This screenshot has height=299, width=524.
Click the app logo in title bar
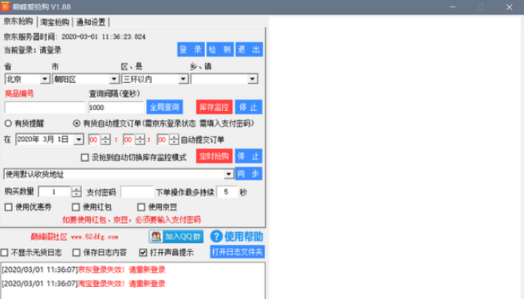pyautogui.click(x=6, y=6)
